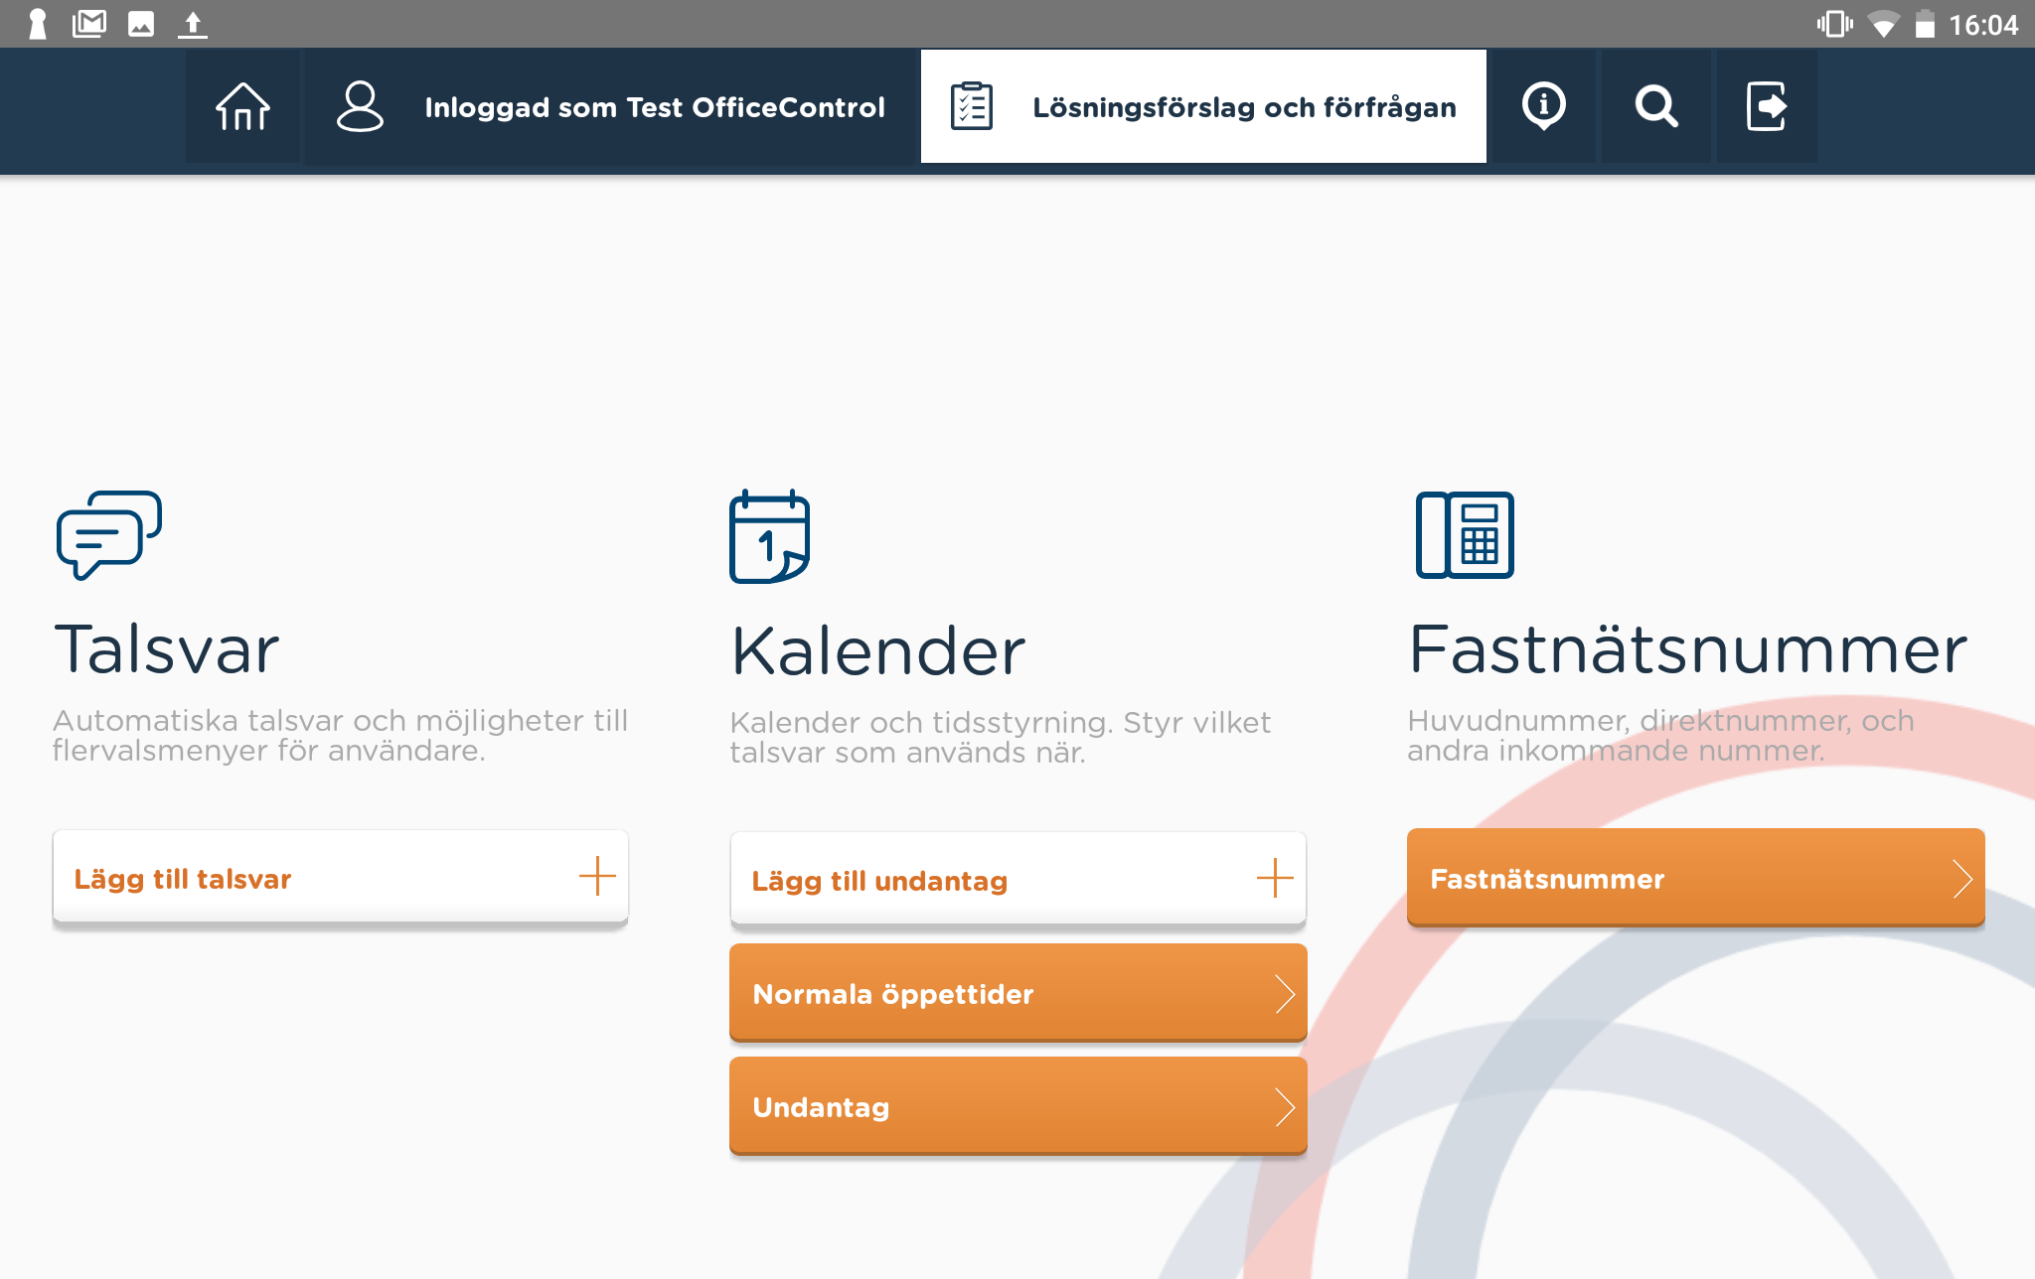Image resolution: width=2035 pixels, height=1279 pixels.
Task: Select the Lösningsförslag och förfrågan tab
Action: 1203,106
